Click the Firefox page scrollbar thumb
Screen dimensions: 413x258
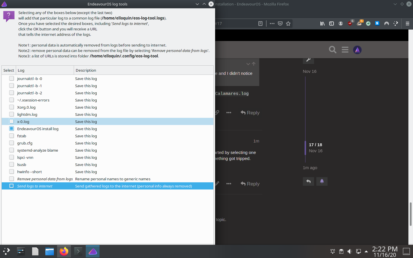411,214
